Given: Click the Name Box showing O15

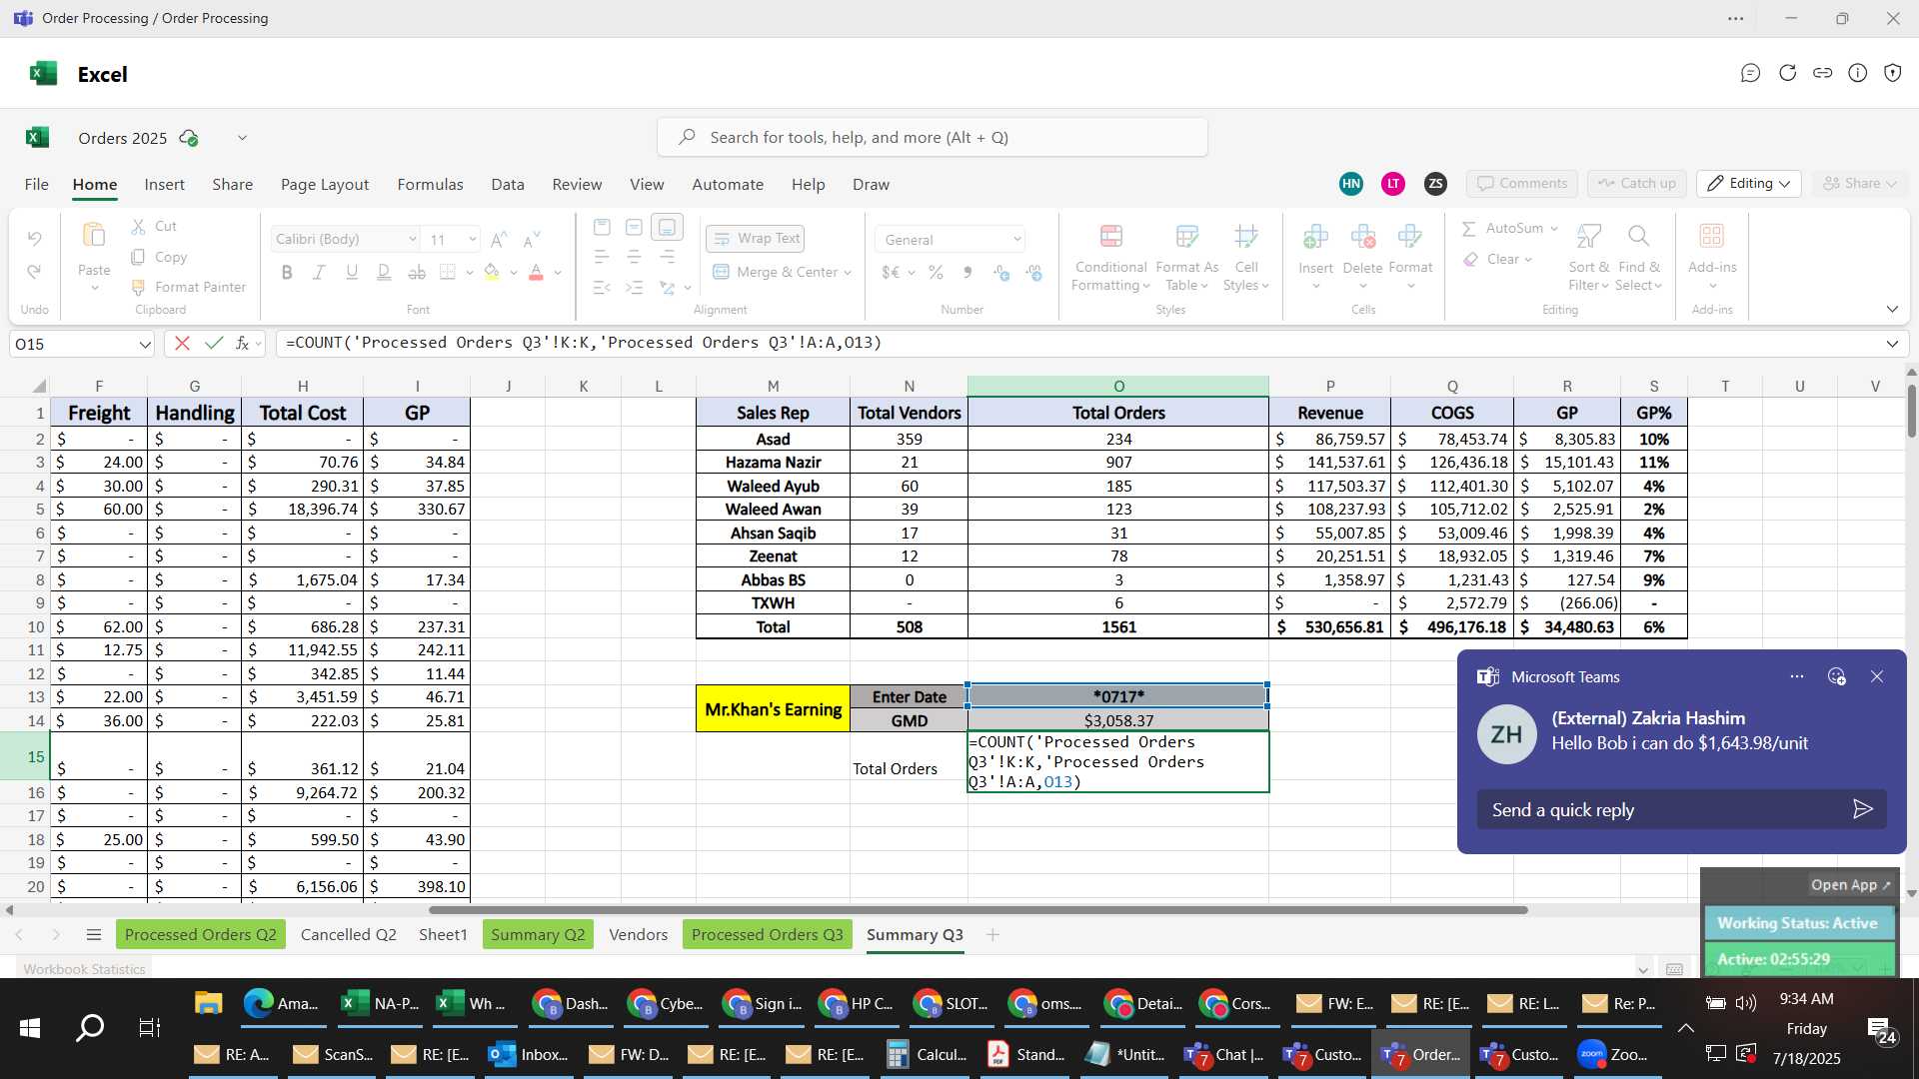Looking at the screenshot, I should [x=74, y=344].
